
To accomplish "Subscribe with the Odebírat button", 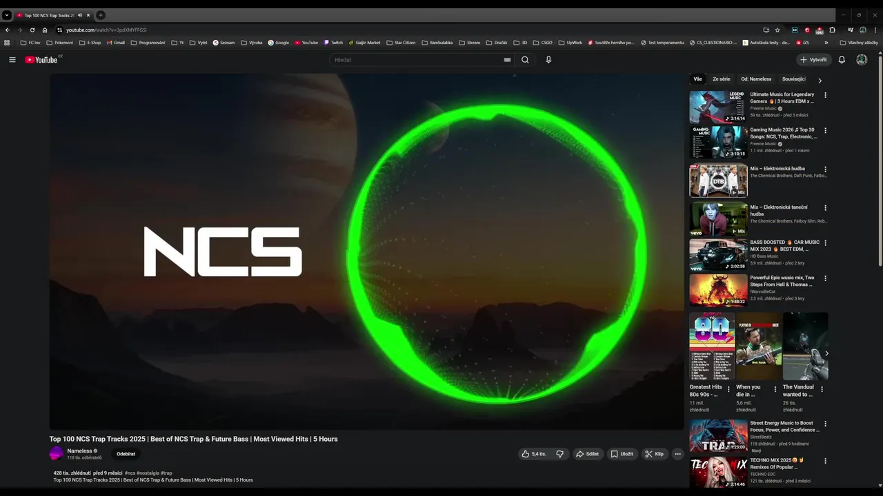I will [126, 454].
